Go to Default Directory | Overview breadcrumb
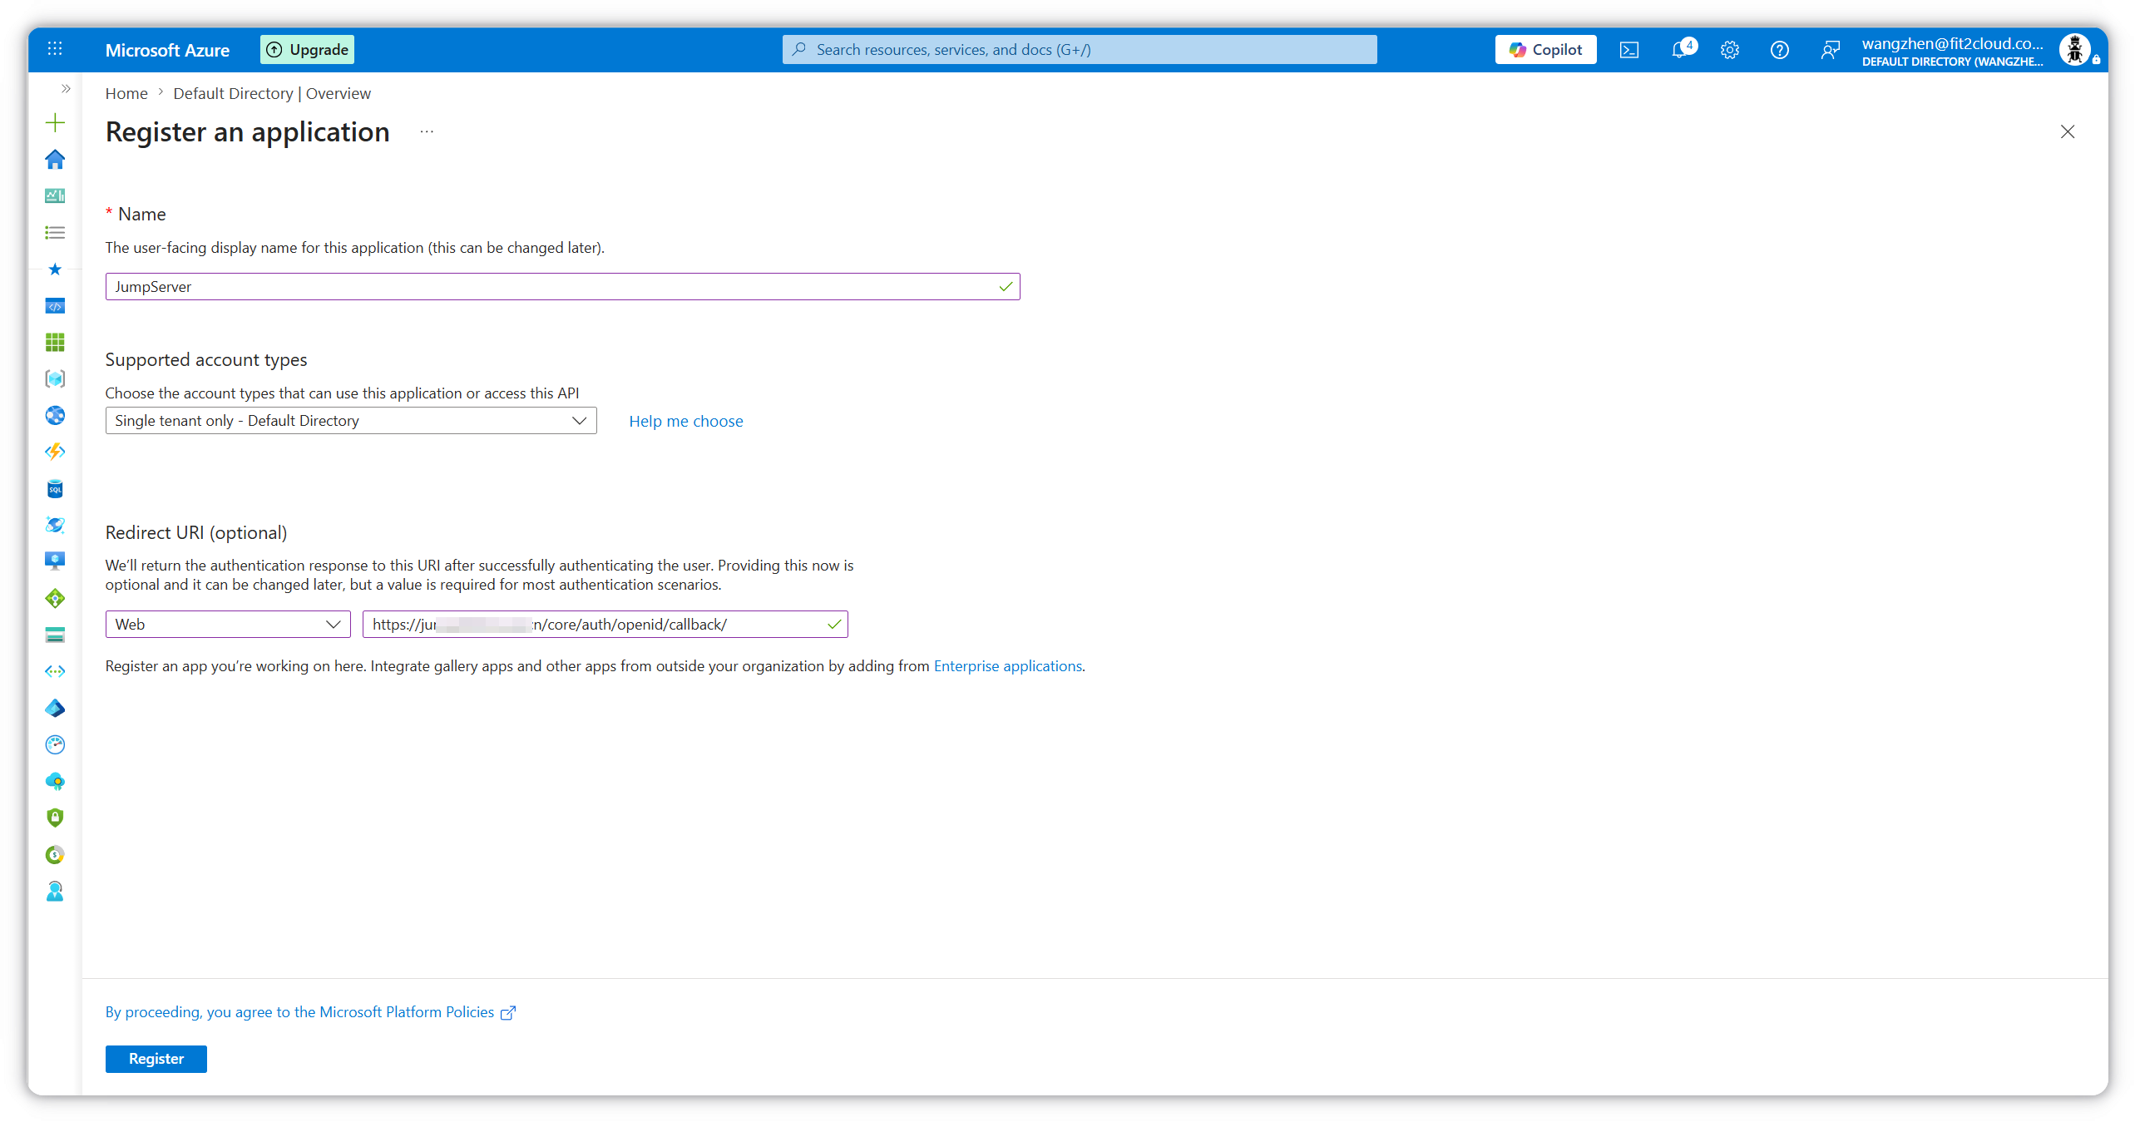 [272, 94]
